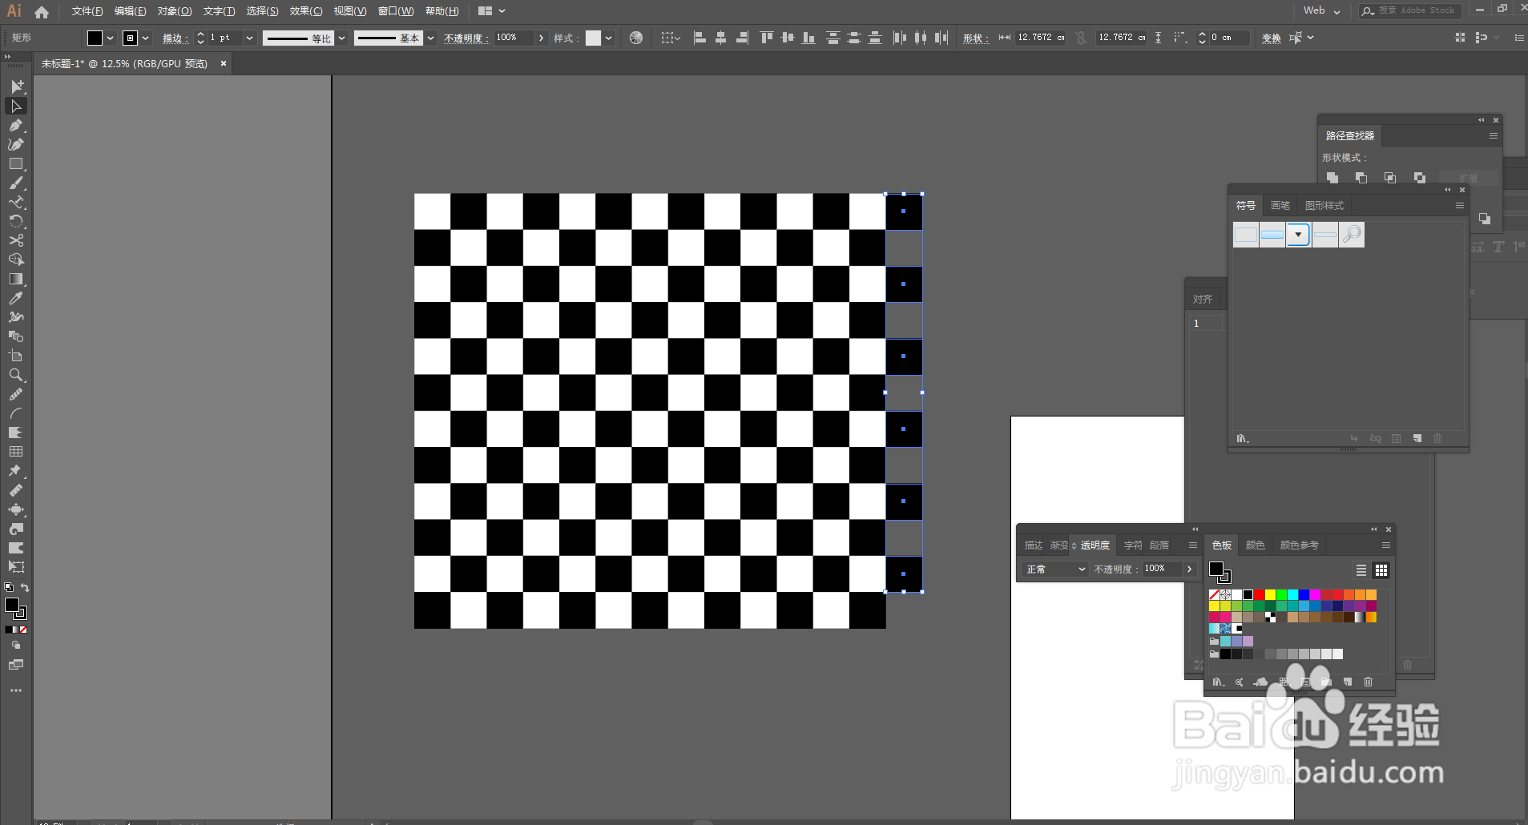Open Symbol Libraries menu icon

[x=1243, y=439]
